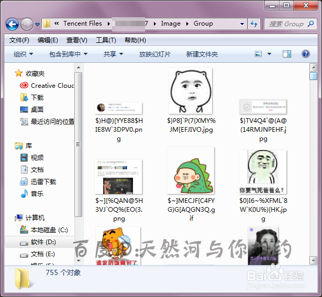322x297 pixels.
Task: Open the recent pages dropdown beside Forward
Action: (x=37, y=25)
